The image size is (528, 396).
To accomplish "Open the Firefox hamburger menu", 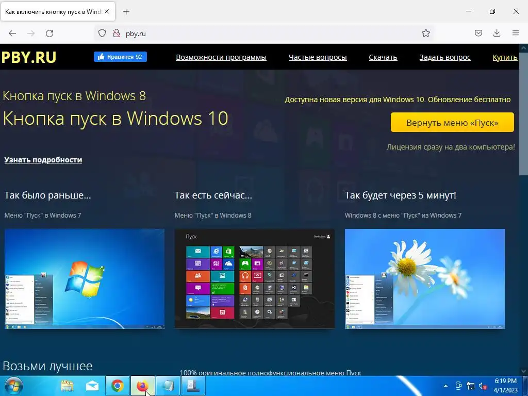I will tap(516, 33).
